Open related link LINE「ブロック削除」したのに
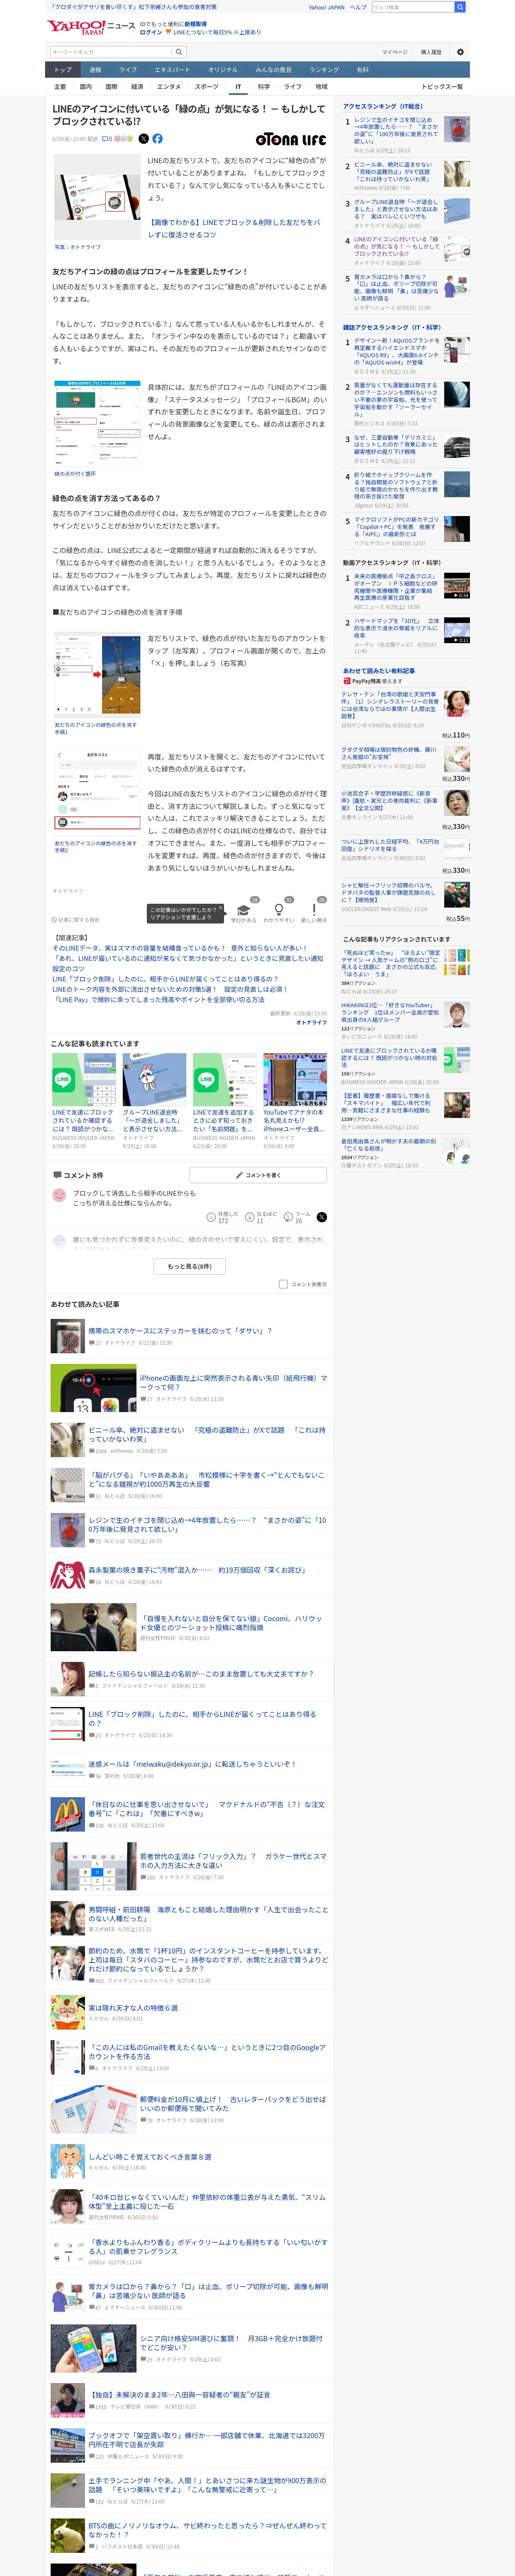 [x=165, y=979]
